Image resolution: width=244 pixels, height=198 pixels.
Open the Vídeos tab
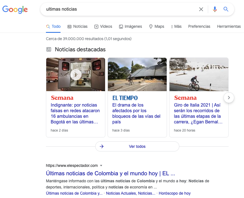tap(103, 26)
